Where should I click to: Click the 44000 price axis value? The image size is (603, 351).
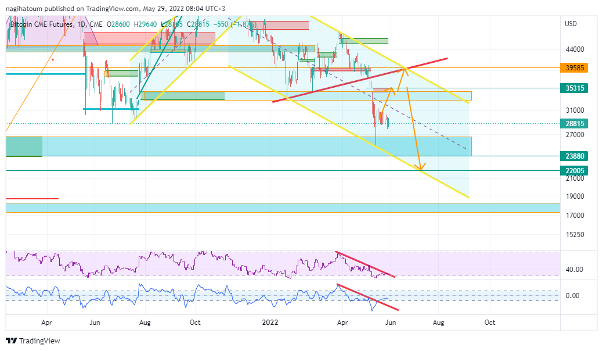[575, 49]
